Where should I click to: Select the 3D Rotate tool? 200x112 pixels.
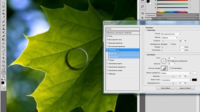3,66
